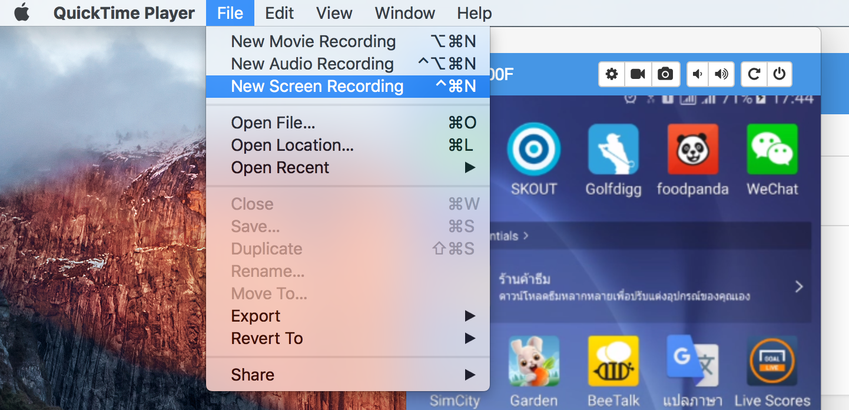849x410 pixels.
Task: Expand the Export submenu
Action: pos(348,316)
